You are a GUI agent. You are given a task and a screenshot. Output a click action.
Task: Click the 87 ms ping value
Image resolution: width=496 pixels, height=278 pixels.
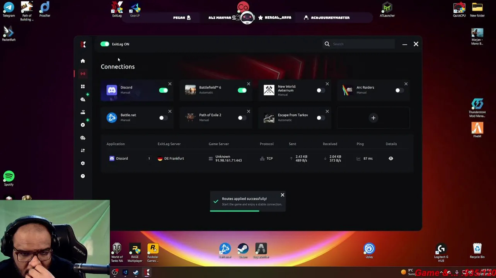point(368,158)
